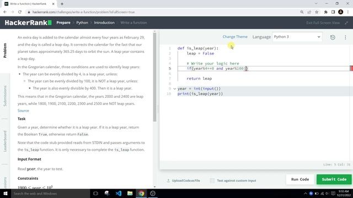Open File Explorer from taskbar
This screenshot has height=198, width=353.
130,193
